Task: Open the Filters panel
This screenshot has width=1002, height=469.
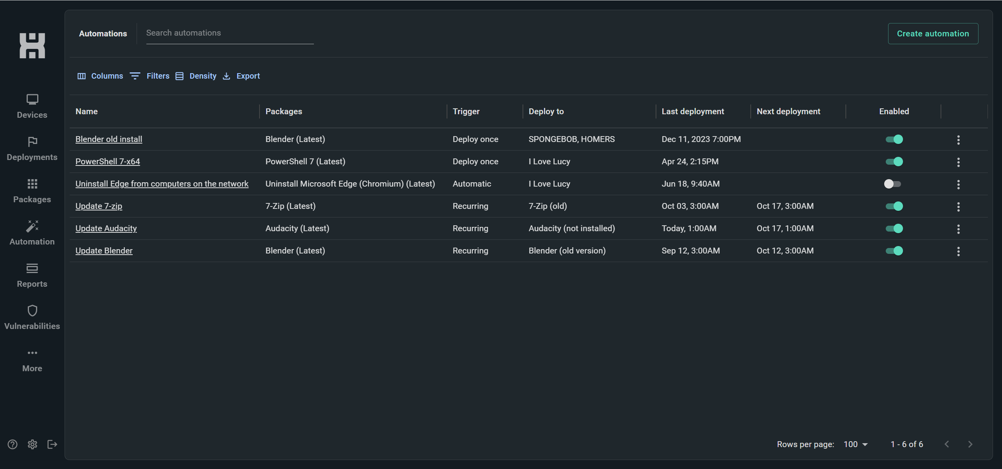Action: click(150, 76)
